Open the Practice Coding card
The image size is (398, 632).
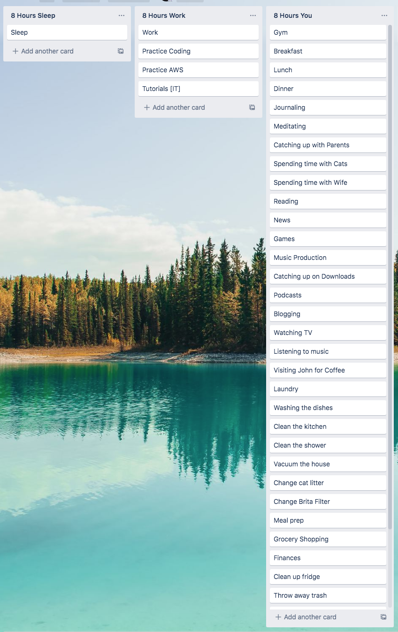coord(199,51)
